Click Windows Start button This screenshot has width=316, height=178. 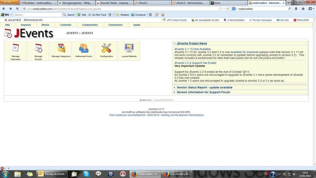[5, 174]
